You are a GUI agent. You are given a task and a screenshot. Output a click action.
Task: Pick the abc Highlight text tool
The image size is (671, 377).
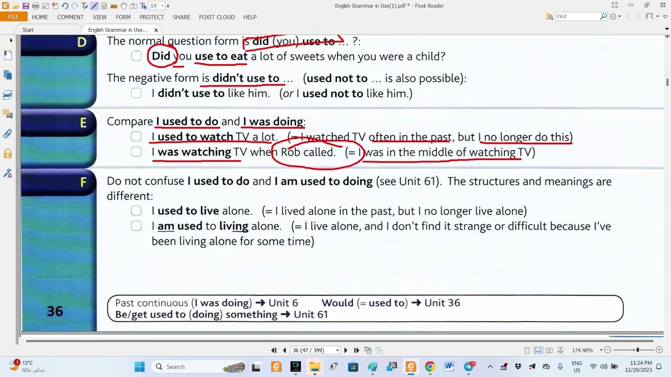point(114,6)
